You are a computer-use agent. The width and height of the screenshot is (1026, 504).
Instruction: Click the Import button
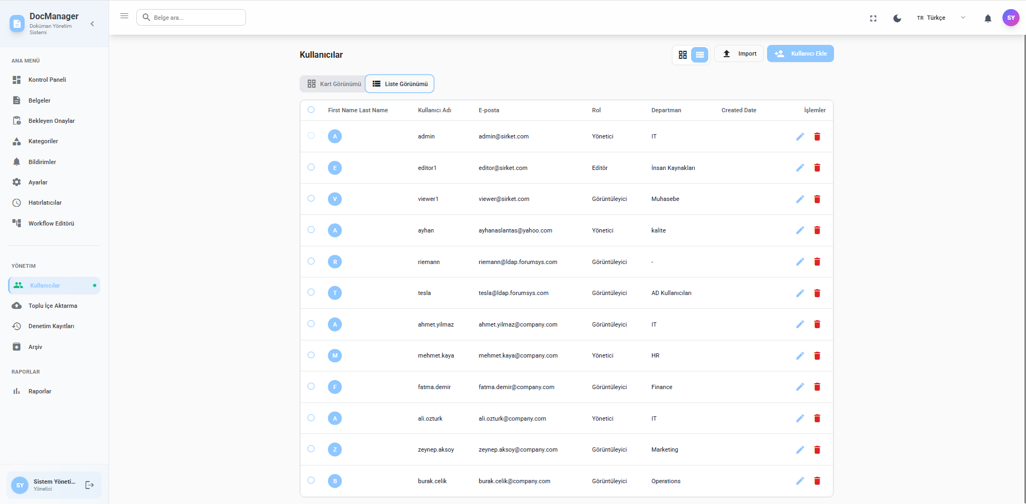[739, 53]
